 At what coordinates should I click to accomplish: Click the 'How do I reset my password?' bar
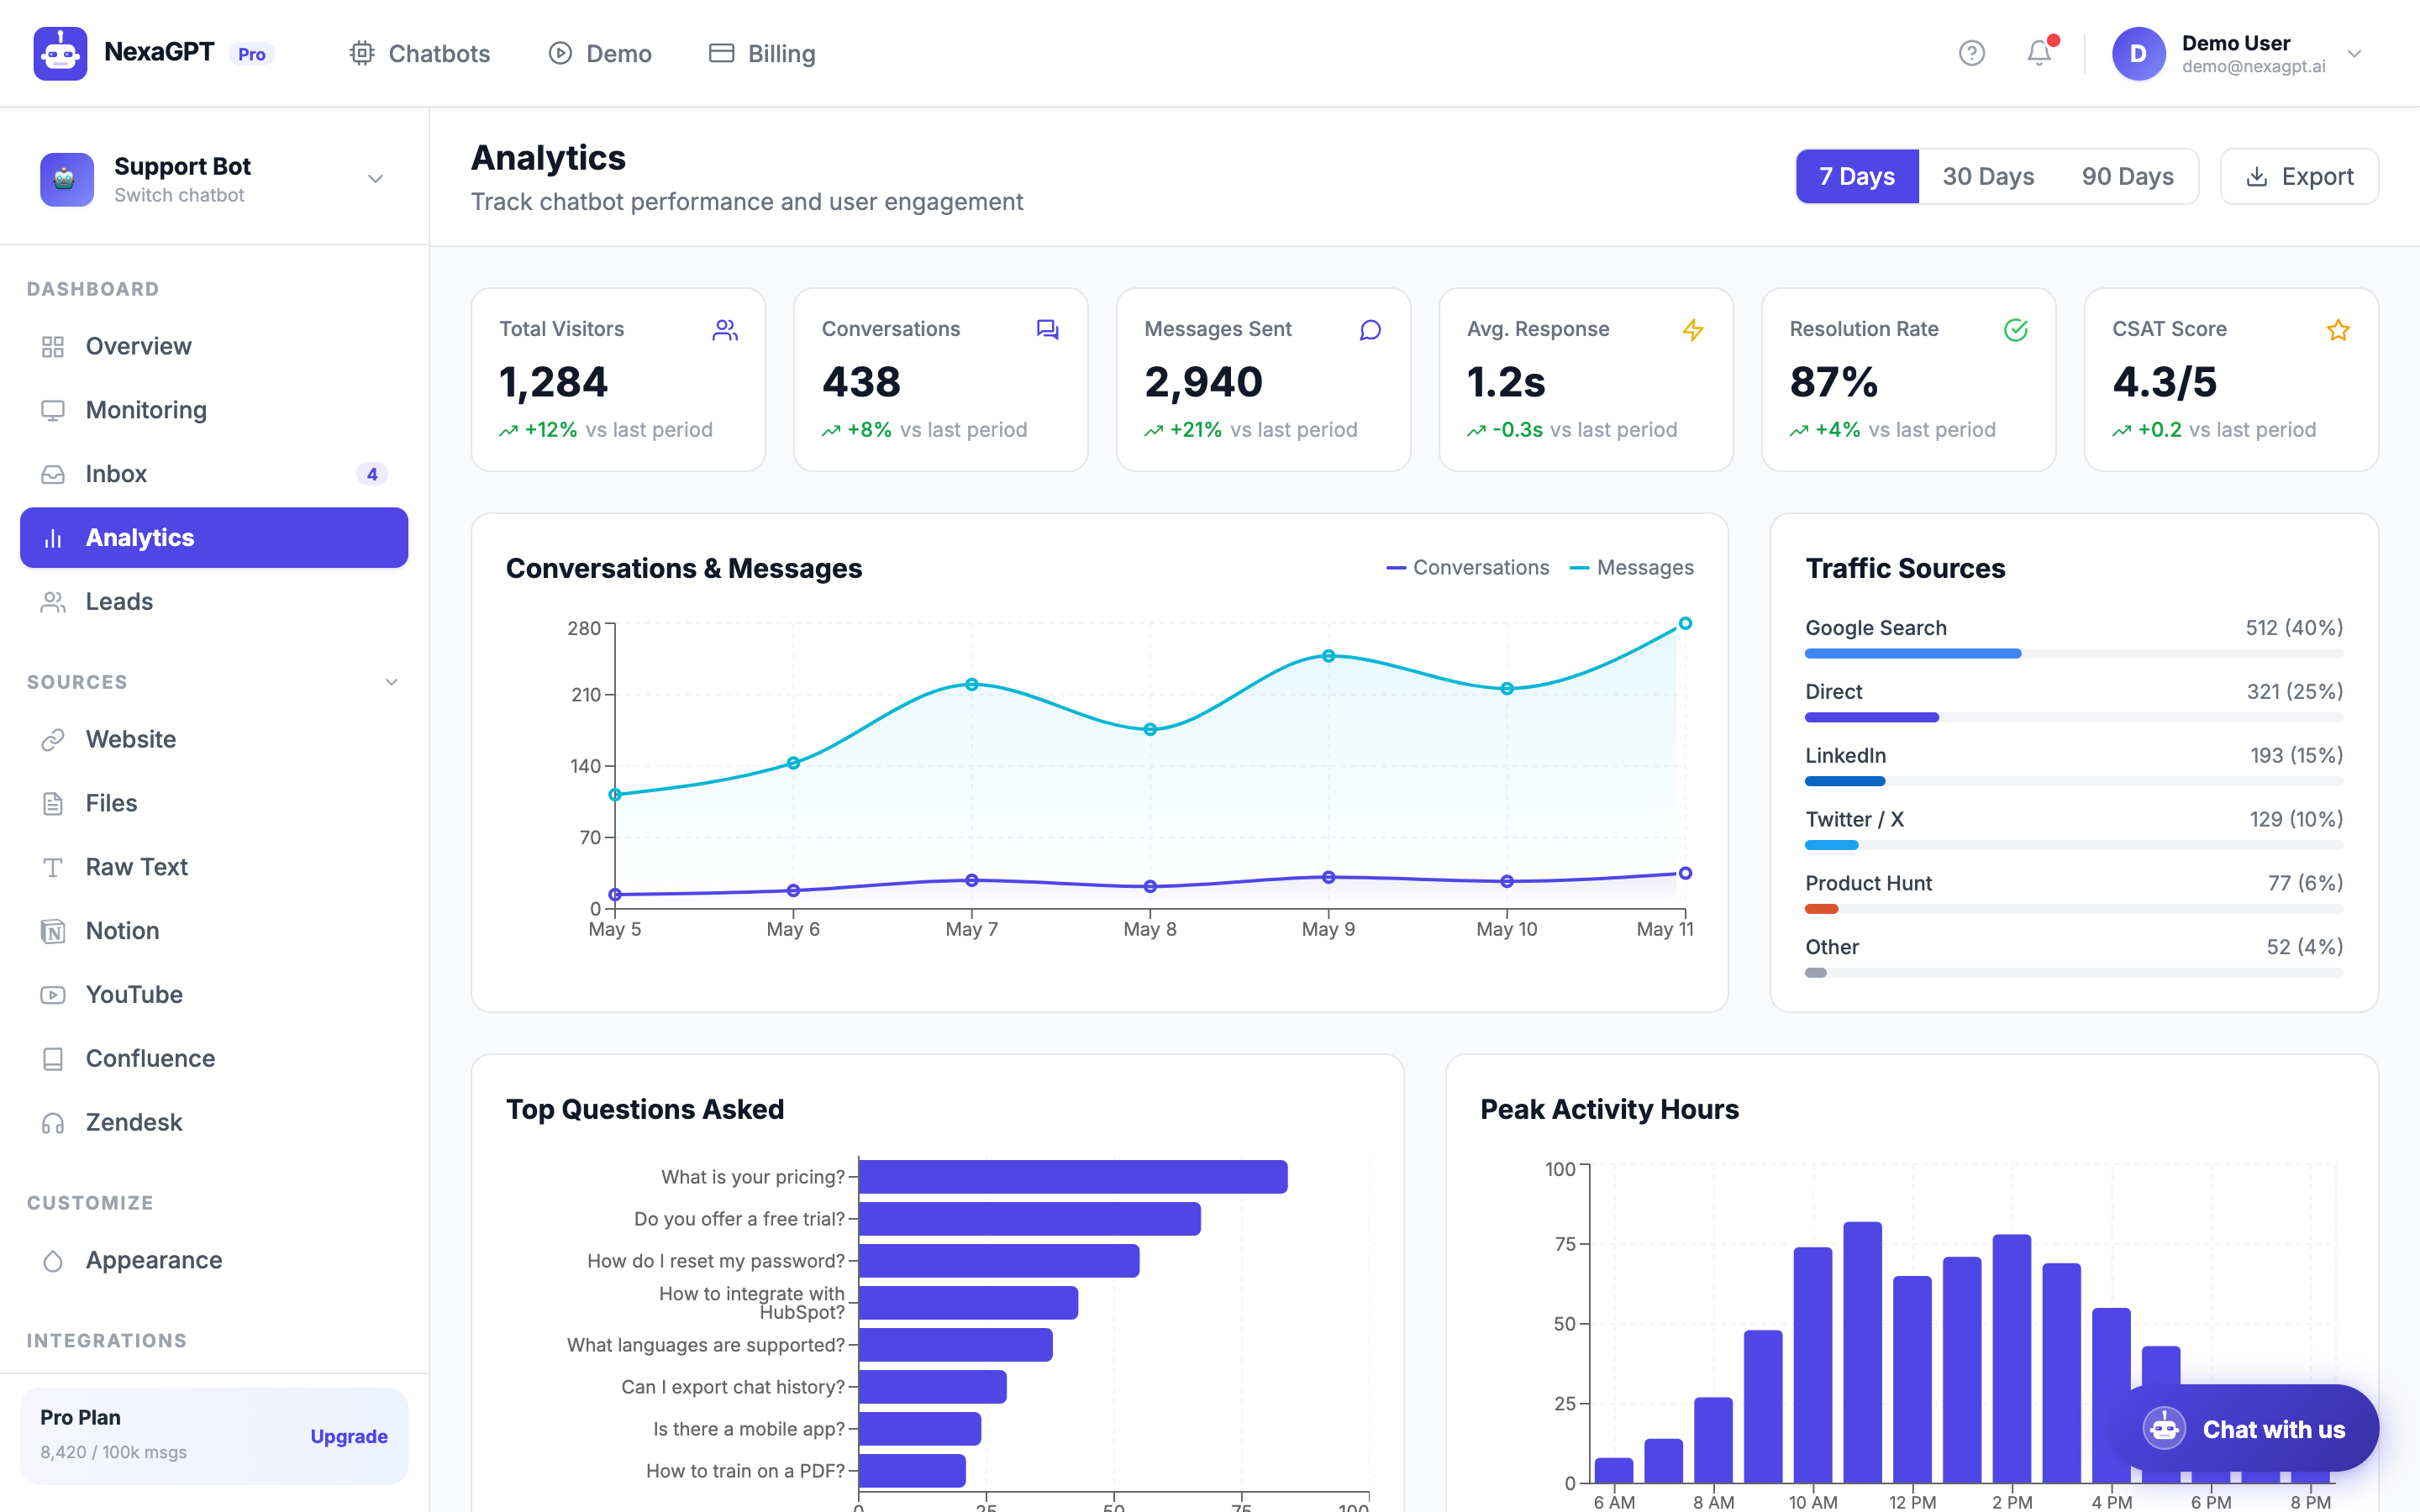[x=999, y=1261]
